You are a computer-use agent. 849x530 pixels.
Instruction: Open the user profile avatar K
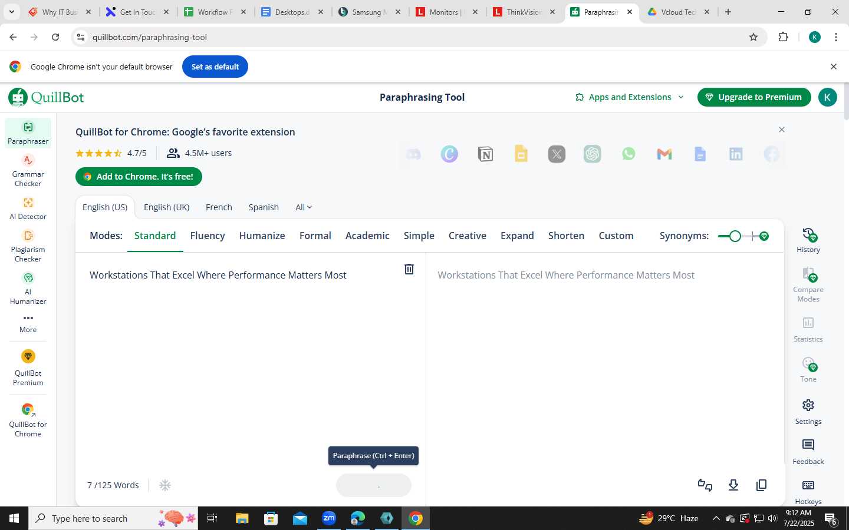pos(827,97)
